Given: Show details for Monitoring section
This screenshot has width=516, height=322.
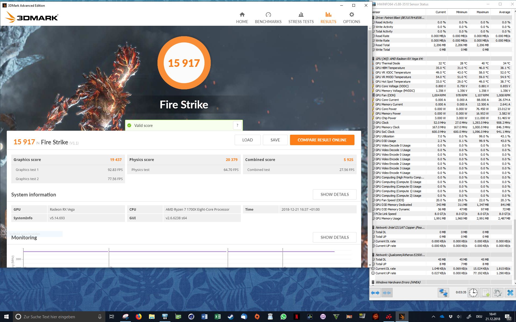Looking at the screenshot, I should tap(334, 237).
